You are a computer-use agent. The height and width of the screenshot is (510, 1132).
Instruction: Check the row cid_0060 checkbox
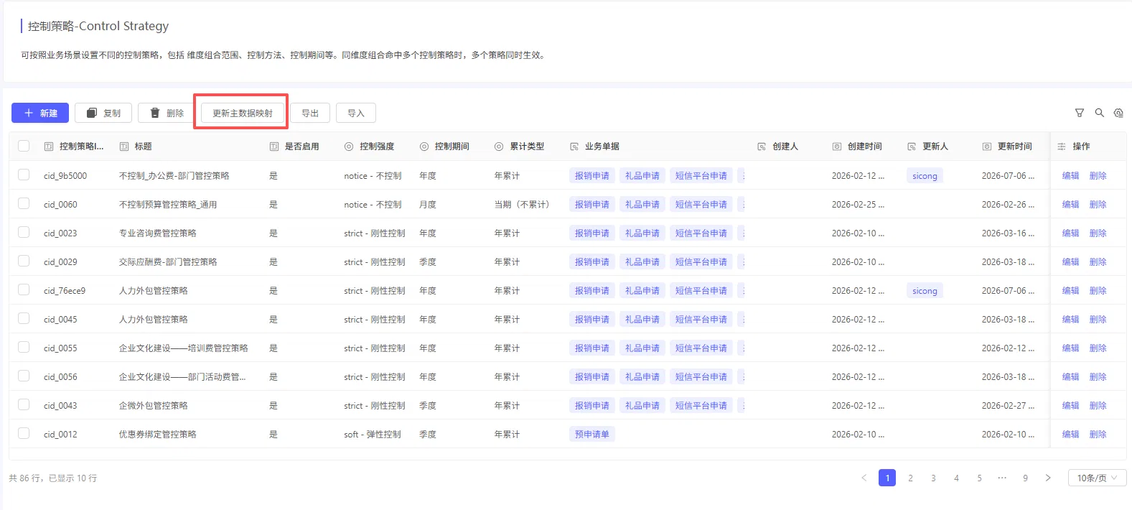pyautogui.click(x=24, y=203)
